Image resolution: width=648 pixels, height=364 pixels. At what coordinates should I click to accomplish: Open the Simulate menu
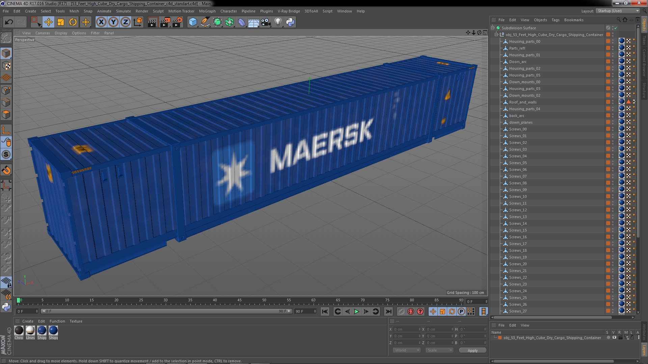[x=124, y=11]
